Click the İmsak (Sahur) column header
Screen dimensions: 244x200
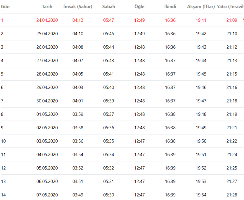pyautogui.click(x=78, y=7)
